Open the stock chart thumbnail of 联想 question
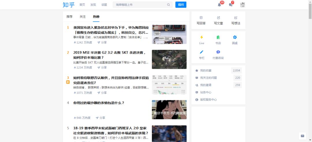312x142 pixels. pyautogui.click(x=169, y=84)
